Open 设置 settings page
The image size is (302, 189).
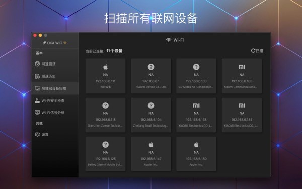tap(55, 134)
